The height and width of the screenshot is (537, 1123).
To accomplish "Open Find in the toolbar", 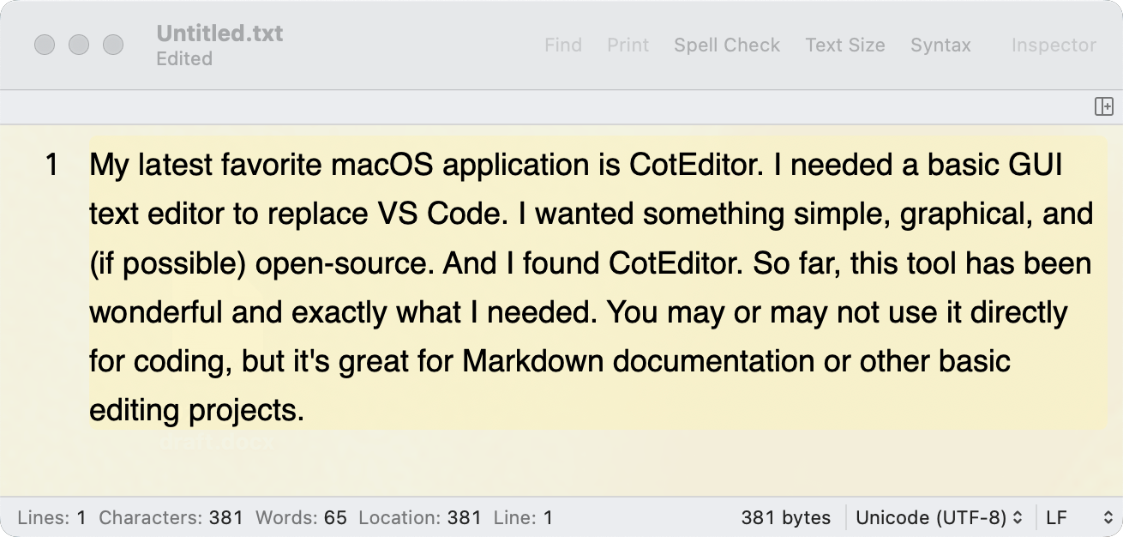I will point(563,45).
